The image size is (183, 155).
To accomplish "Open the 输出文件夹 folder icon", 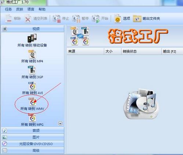I will pyautogui.click(x=137, y=19).
